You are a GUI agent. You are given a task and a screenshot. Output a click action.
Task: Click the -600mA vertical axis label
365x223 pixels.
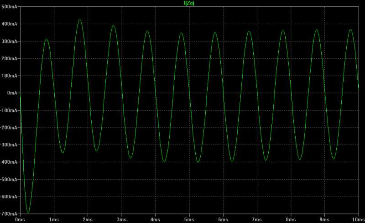click(x=9, y=197)
